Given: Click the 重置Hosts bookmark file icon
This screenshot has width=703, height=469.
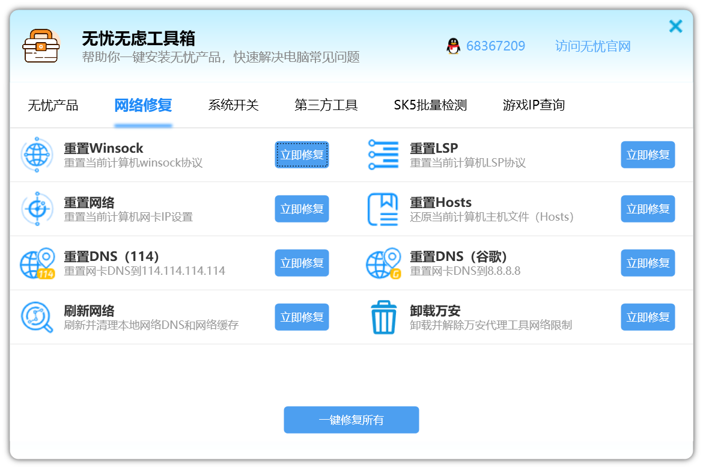Looking at the screenshot, I should (x=383, y=209).
